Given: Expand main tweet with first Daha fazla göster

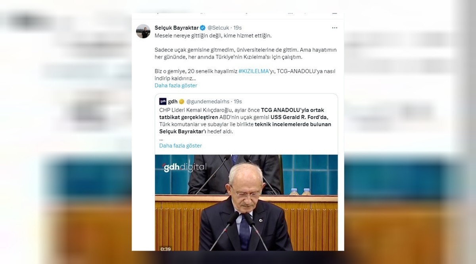Looking at the screenshot, I should tap(176, 85).
